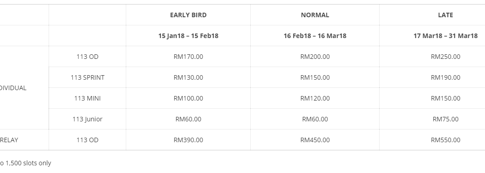Viewport: 485px width, 173px height.
Task: Click the EARLY BIRD column header
Action: (188, 15)
